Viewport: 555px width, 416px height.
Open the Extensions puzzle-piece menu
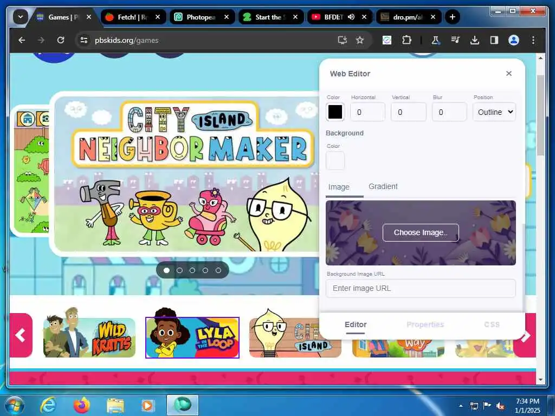406,40
